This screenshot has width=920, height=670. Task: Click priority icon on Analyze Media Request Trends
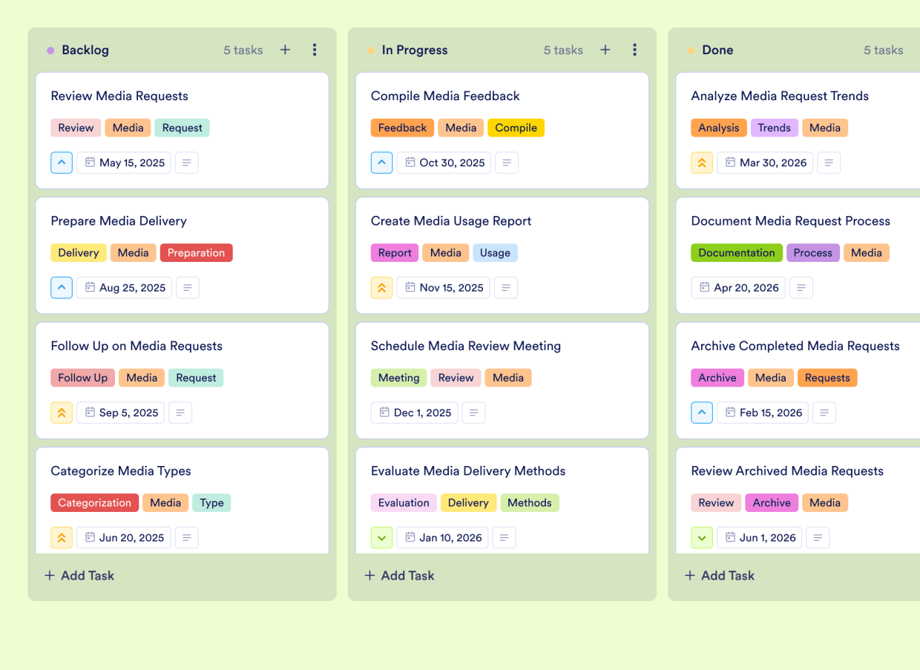click(702, 162)
